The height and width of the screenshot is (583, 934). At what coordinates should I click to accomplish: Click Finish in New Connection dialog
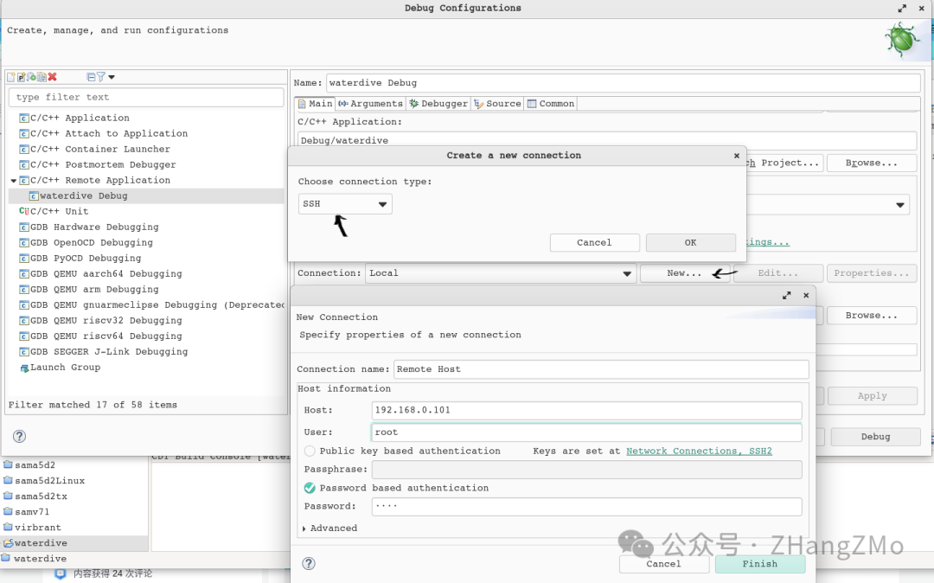760,564
